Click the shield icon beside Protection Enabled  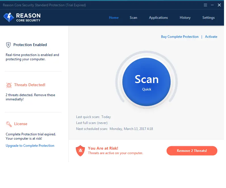tap(8, 45)
